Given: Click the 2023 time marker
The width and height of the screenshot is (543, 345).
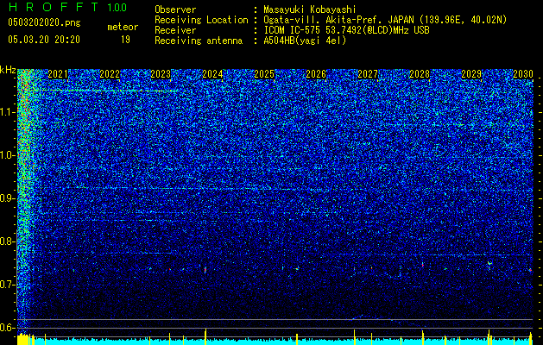Looking at the screenshot, I should (x=161, y=74).
